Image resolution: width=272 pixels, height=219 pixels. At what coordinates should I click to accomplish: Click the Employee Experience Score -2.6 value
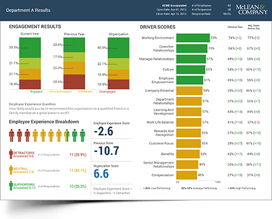click(x=103, y=131)
